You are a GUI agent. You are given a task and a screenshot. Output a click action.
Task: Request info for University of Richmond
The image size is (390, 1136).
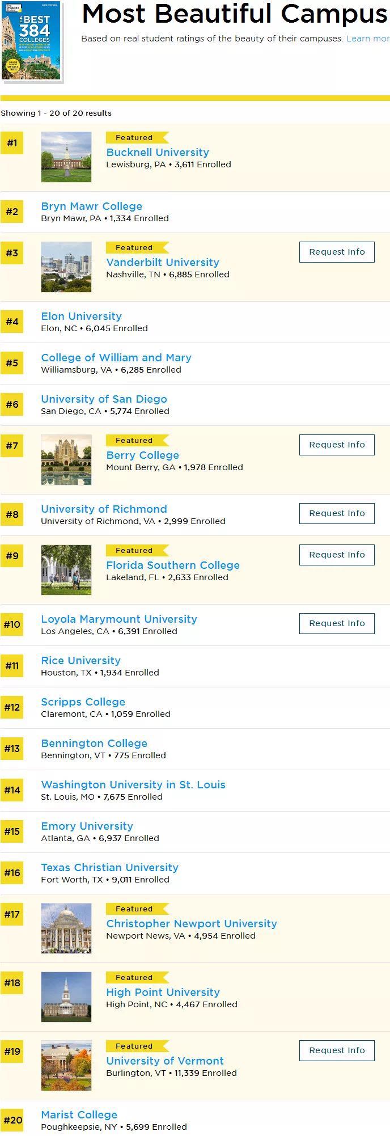coord(337,513)
